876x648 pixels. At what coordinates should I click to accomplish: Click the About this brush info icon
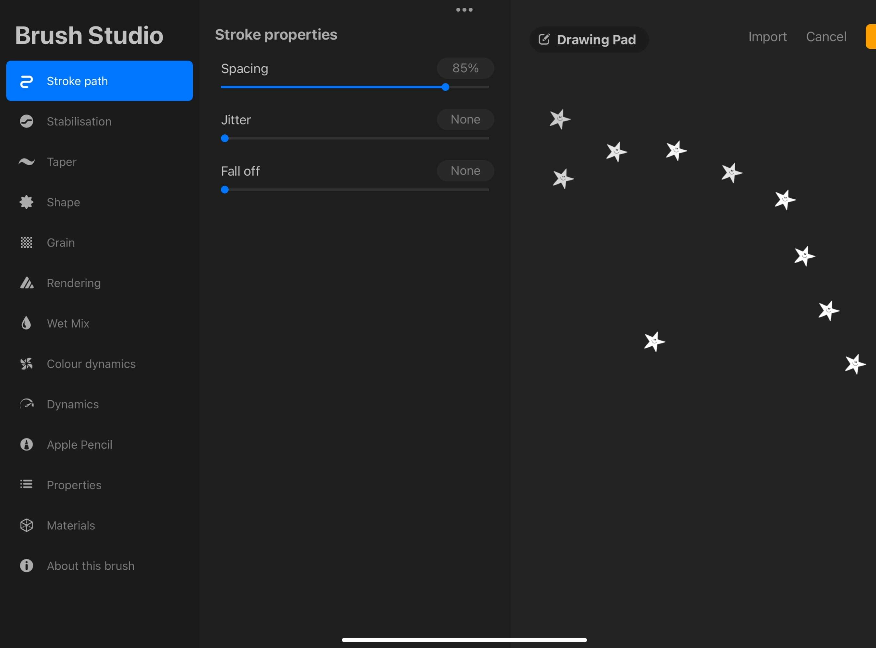(26, 566)
